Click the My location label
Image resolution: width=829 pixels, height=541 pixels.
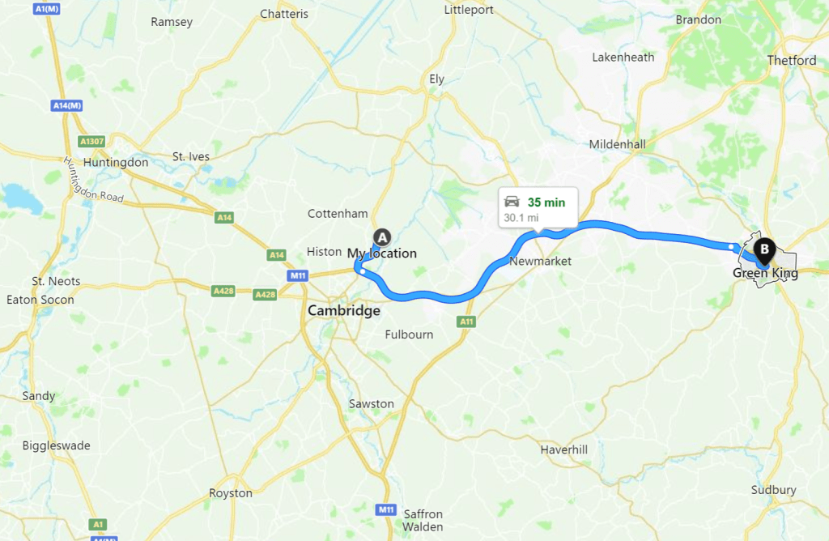click(x=382, y=253)
